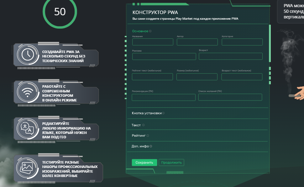Click the info icon next to Доп. инфо

151,146
